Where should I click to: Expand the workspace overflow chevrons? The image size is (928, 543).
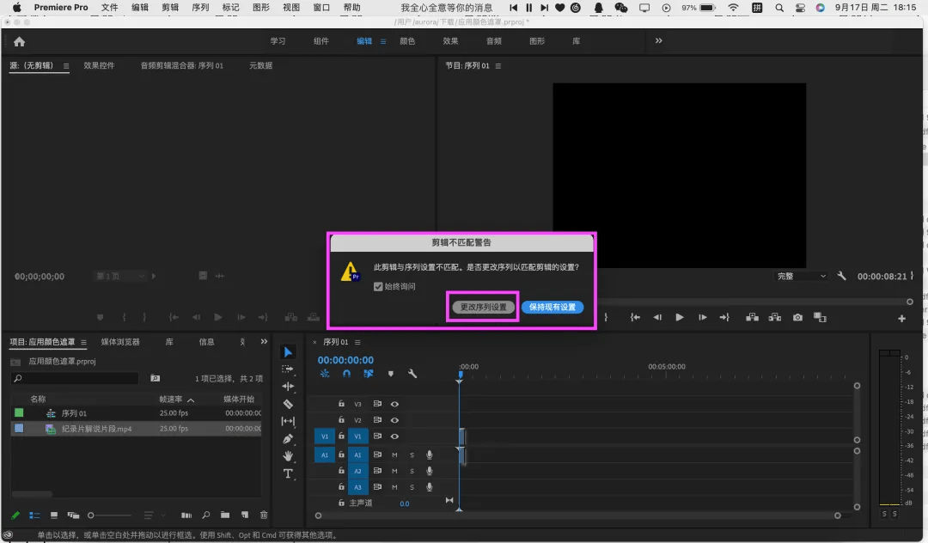click(659, 41)
